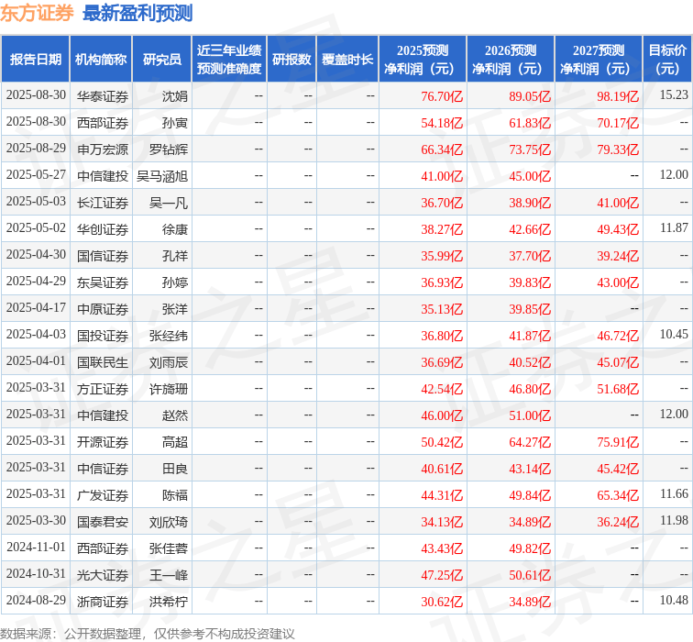Click analyst name 吴马涵旭
Viewport: 693px width, 642px height.
coord(162,175)
